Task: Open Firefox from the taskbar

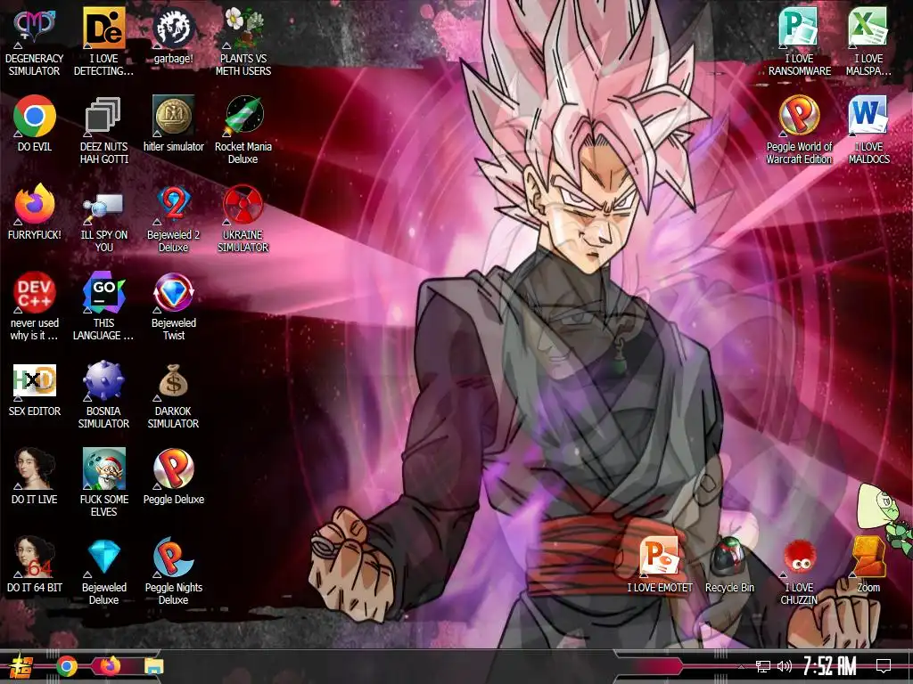Action: 110,666
